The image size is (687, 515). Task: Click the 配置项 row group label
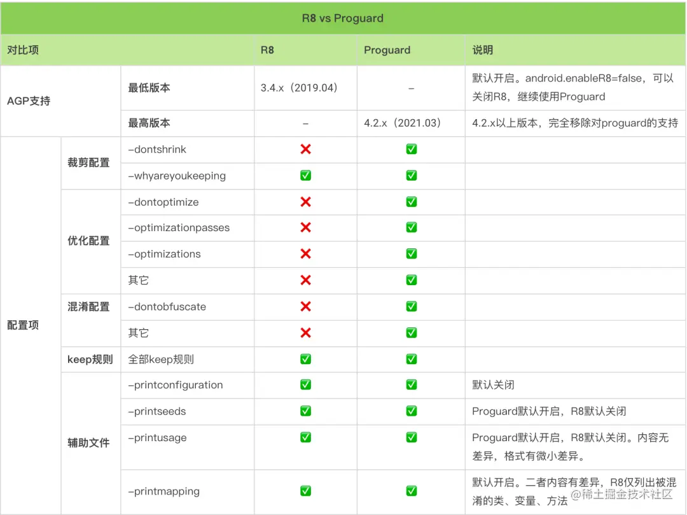(23, 325)
